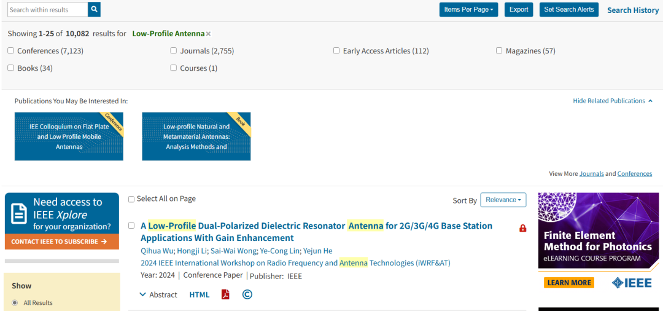
Task: Click CONTACT IEEE TO SUBSCRIBE button
Action: [x=62, y=242]
